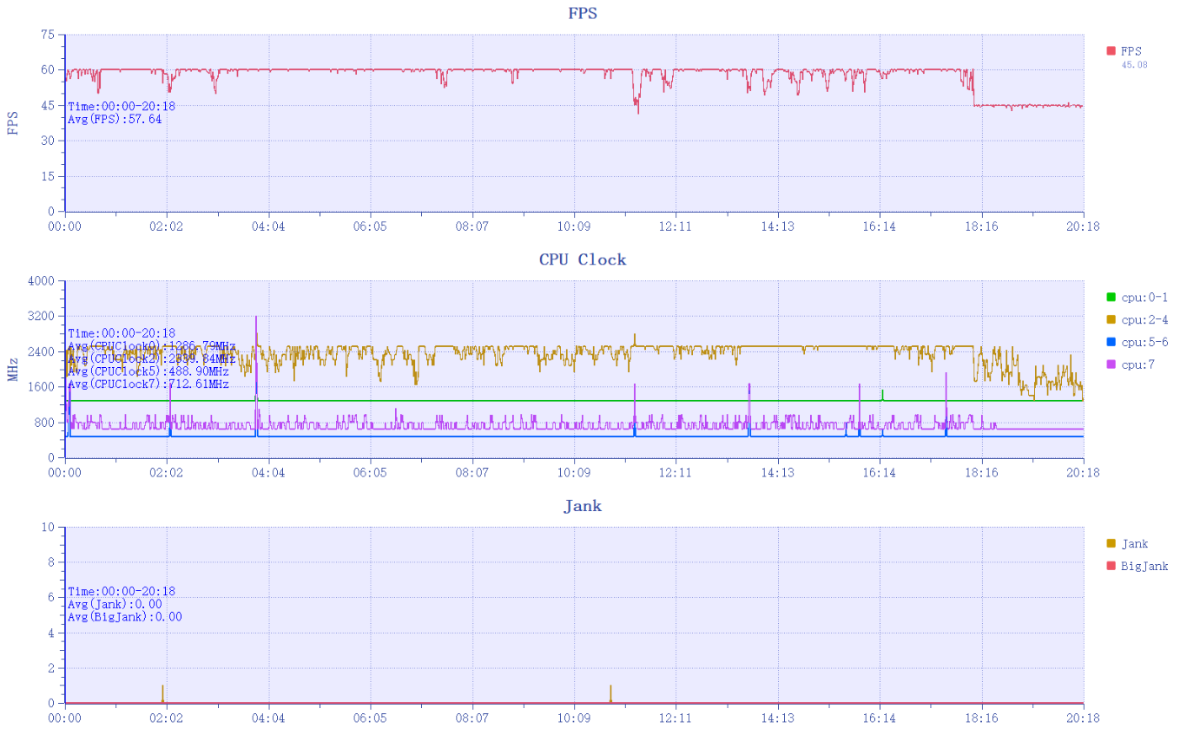Toggle the Jank series legend entry

[x=1111, y=543]
